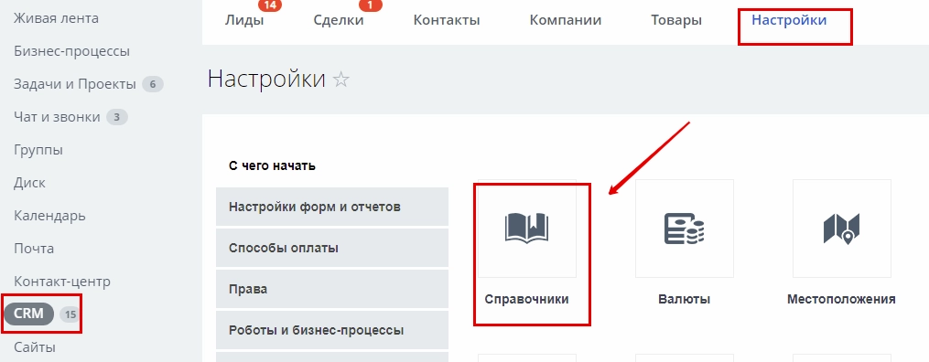Click the 15 counter beside CRM
Viewport: 929px width, 362px height.
[70, 314]
